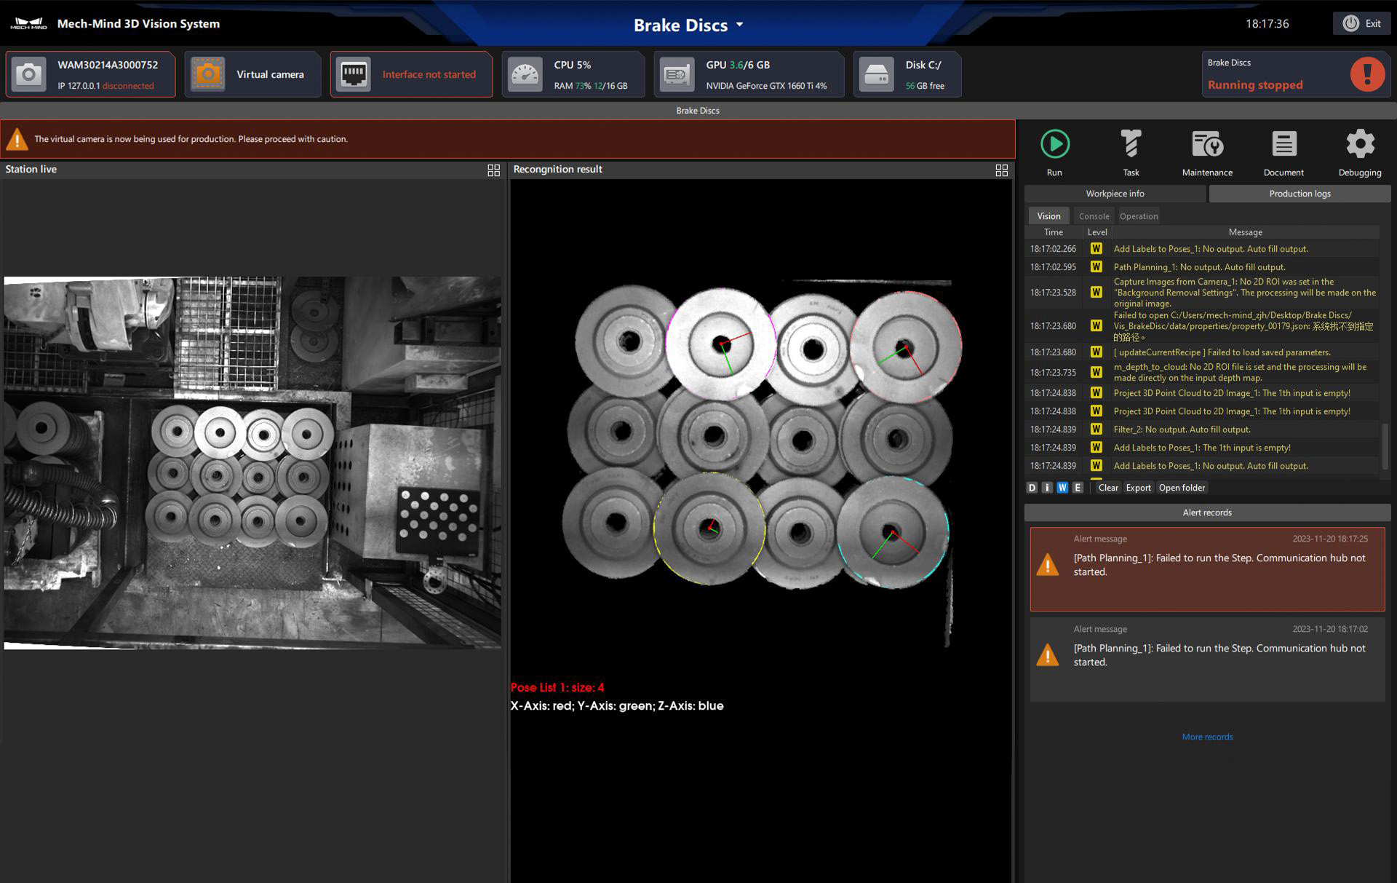Click the Exit button
This screenshot has height=883, width=1397.
tap(1361, 23)
